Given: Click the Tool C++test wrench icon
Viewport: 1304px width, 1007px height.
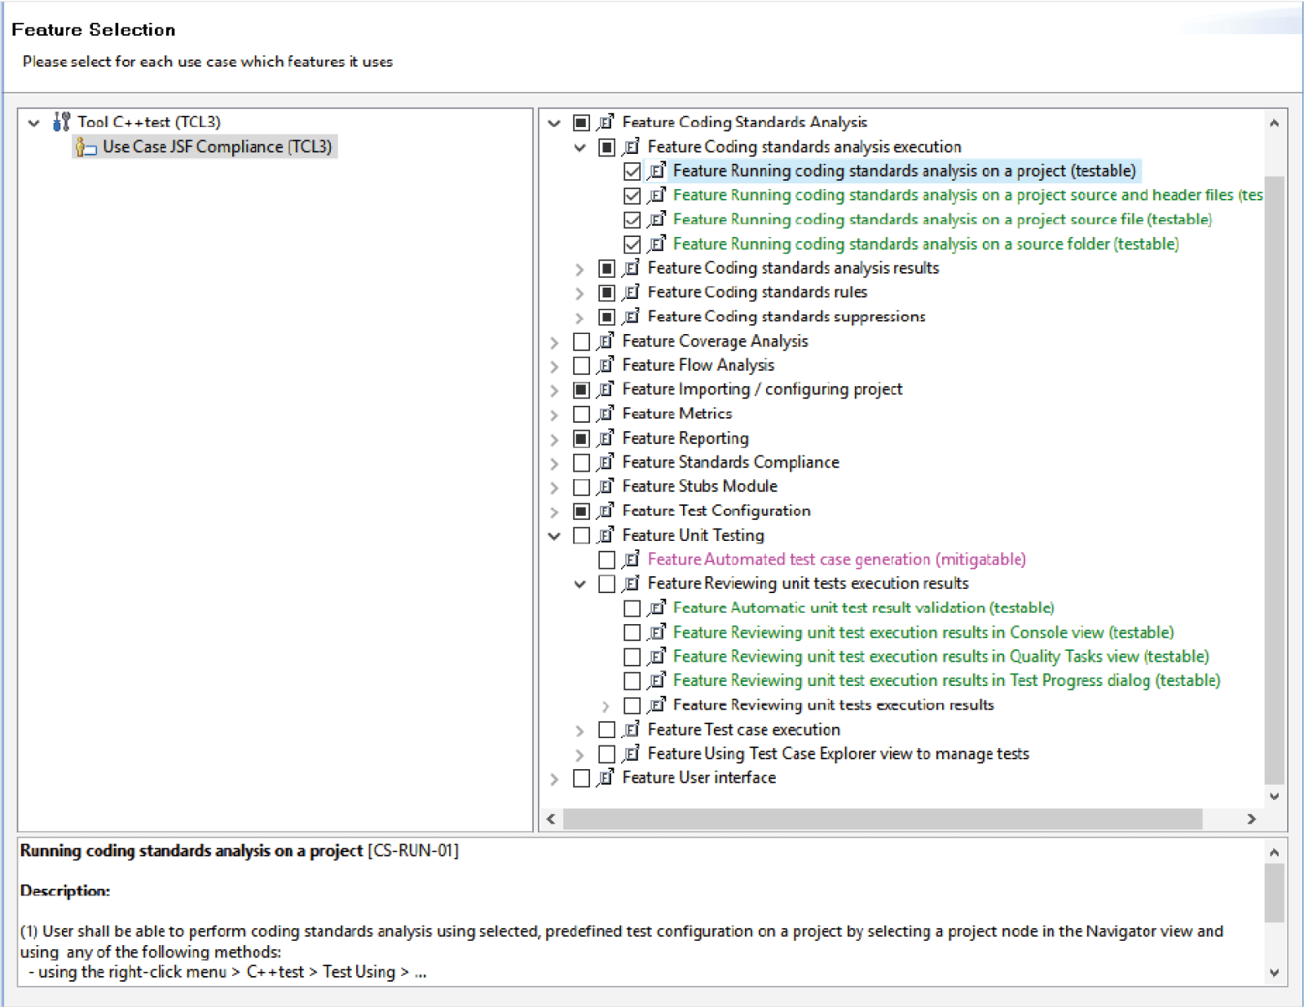Looking at the screenshot, I should pyautogui.click(x=61, y=122).
